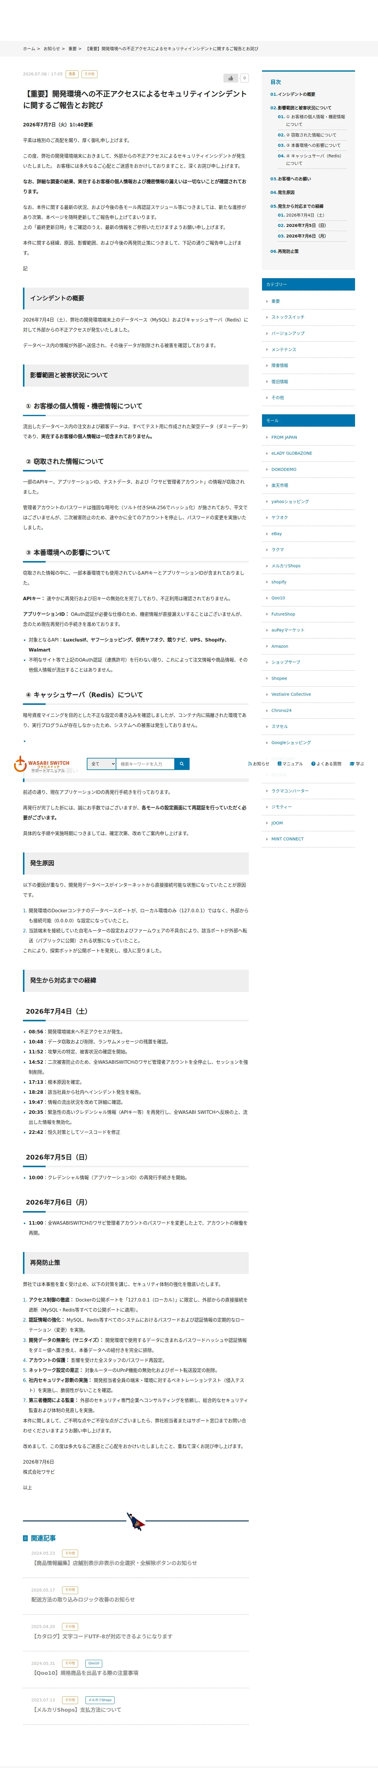Open the メンテナンス category

284,349
